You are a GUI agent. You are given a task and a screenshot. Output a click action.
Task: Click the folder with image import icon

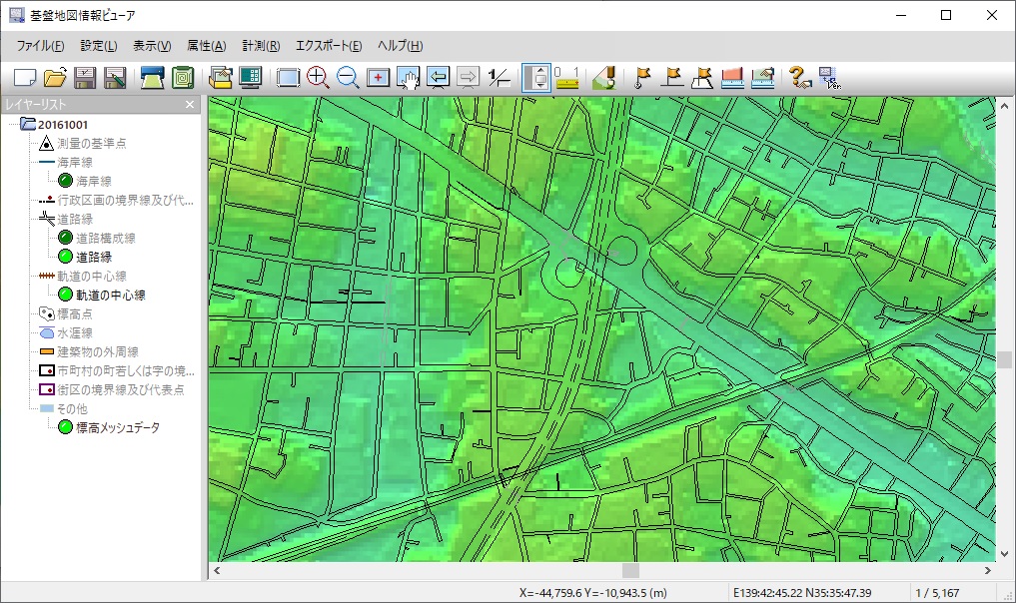221,78
